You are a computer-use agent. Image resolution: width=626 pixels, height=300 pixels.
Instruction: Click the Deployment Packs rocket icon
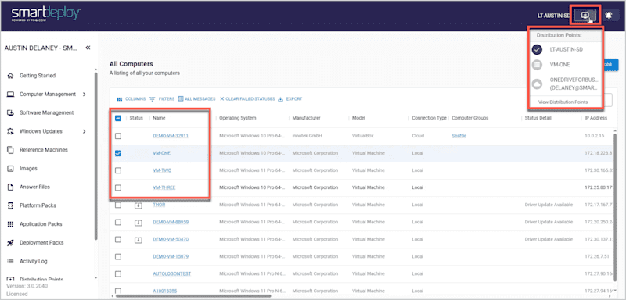[11, 243]
